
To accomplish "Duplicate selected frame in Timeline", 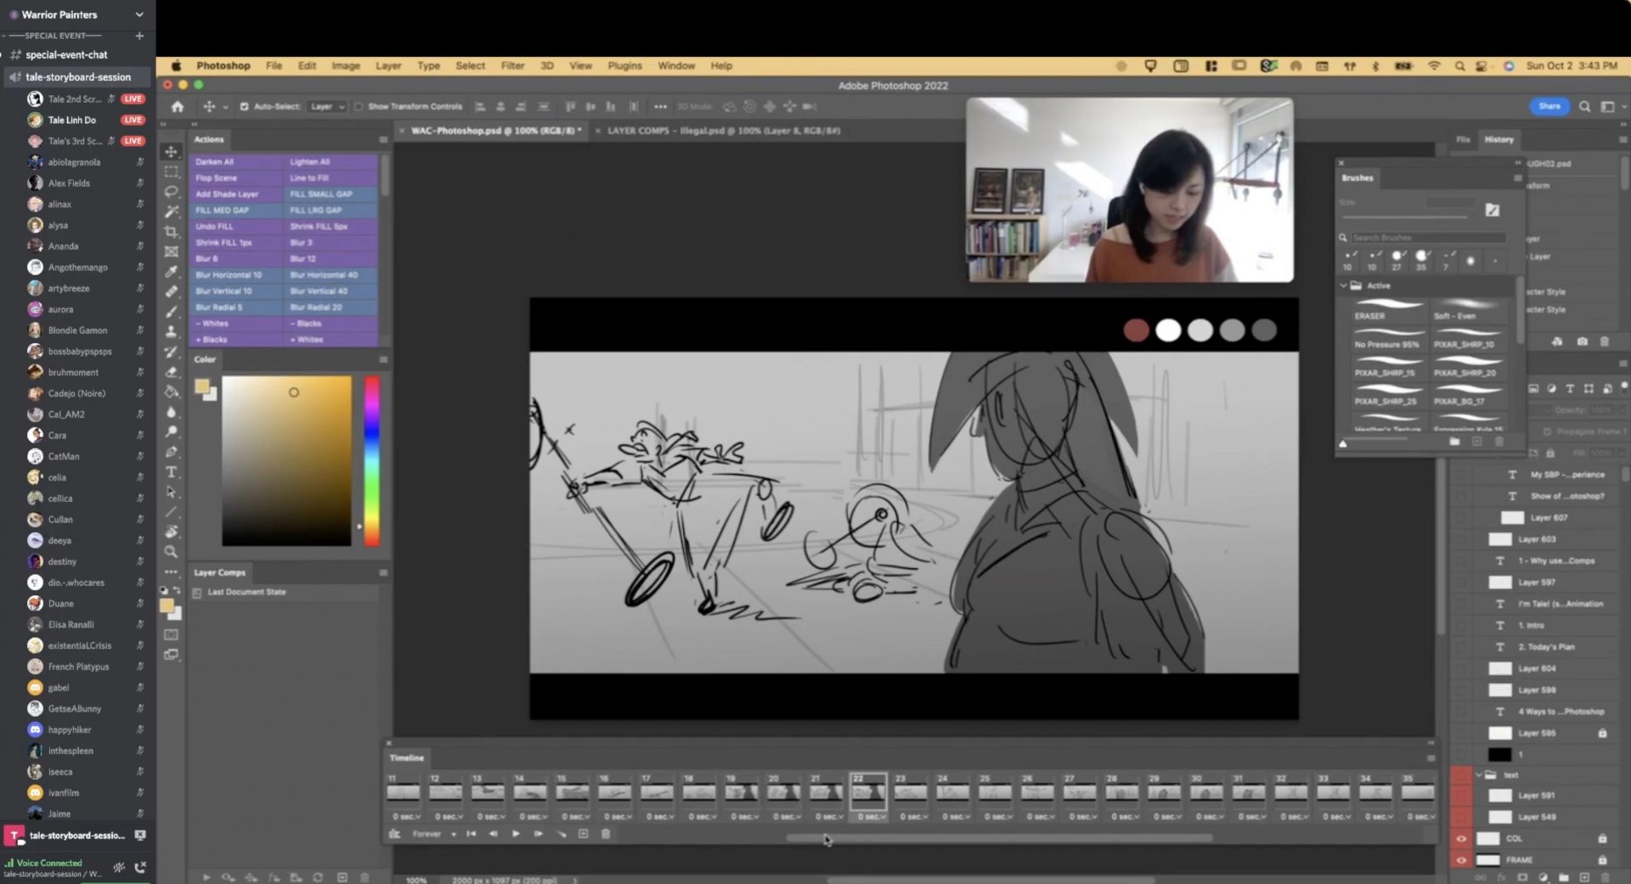I will click(583, 834).
